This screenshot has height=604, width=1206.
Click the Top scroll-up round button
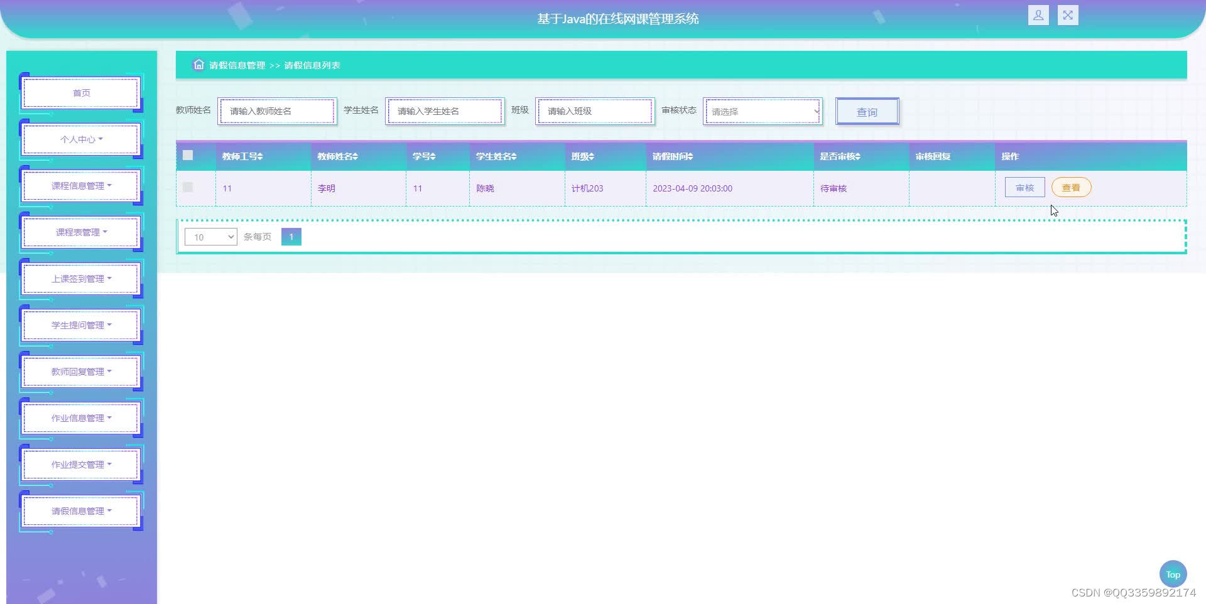1173,574
